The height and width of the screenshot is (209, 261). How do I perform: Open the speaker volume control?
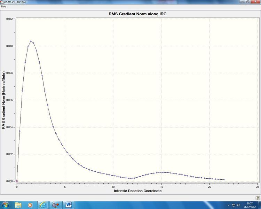pyautogui.click(x=238, y=205)
